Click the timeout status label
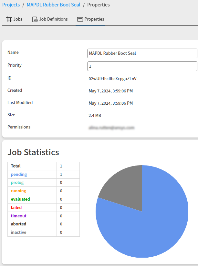This screenshot has height=266, width=198. tap(18, 216)
